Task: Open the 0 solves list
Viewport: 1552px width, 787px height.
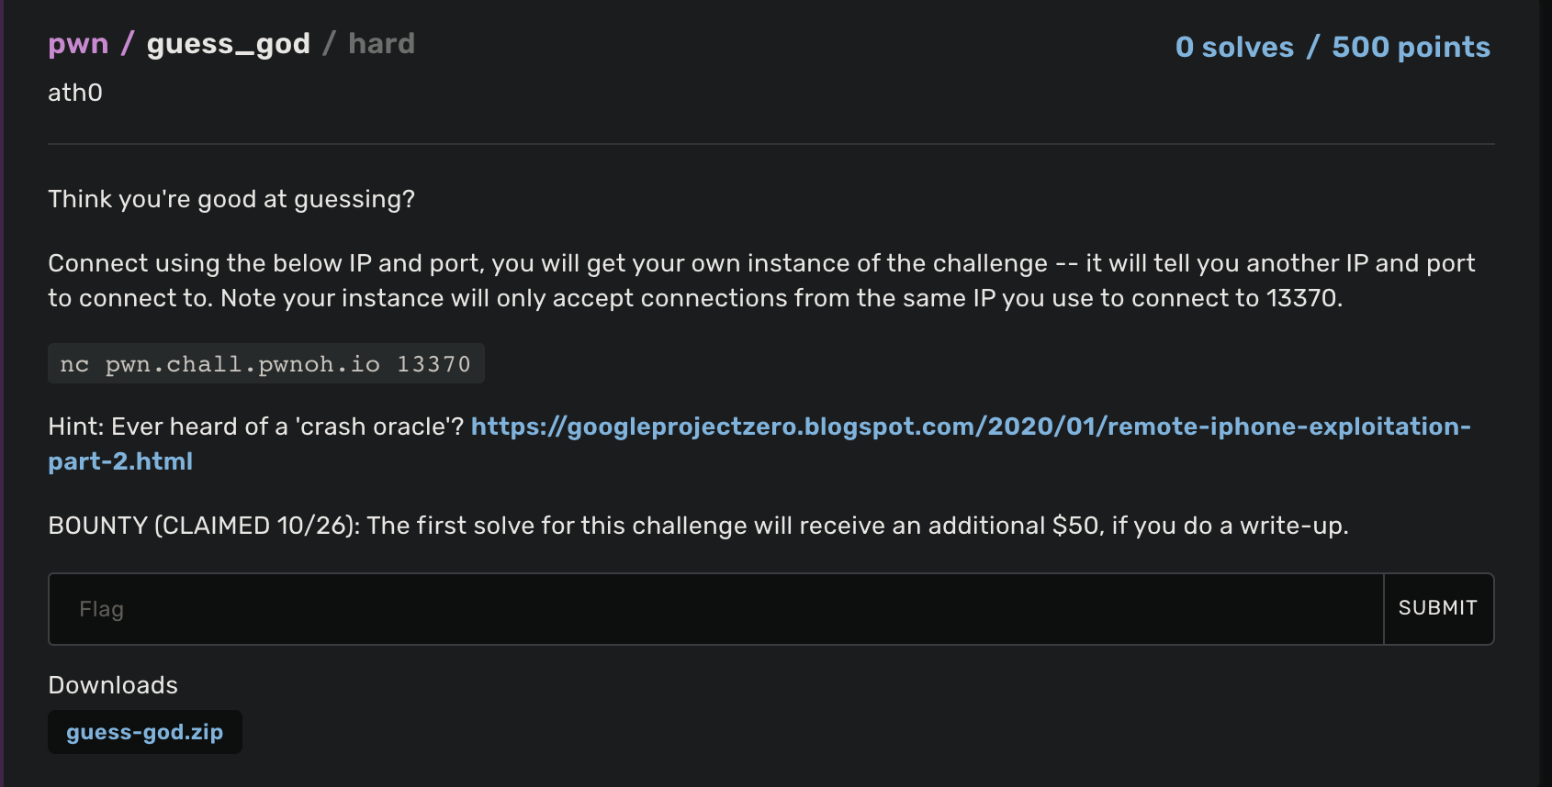Action: pos(1234,47)
